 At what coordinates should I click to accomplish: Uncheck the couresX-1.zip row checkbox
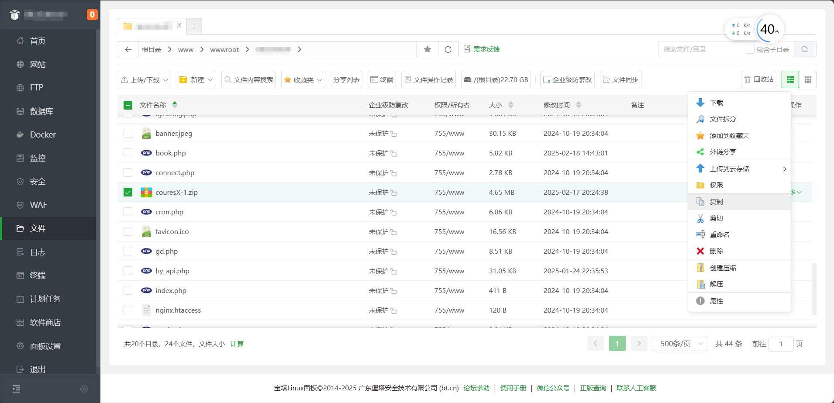tap(128, 192)
